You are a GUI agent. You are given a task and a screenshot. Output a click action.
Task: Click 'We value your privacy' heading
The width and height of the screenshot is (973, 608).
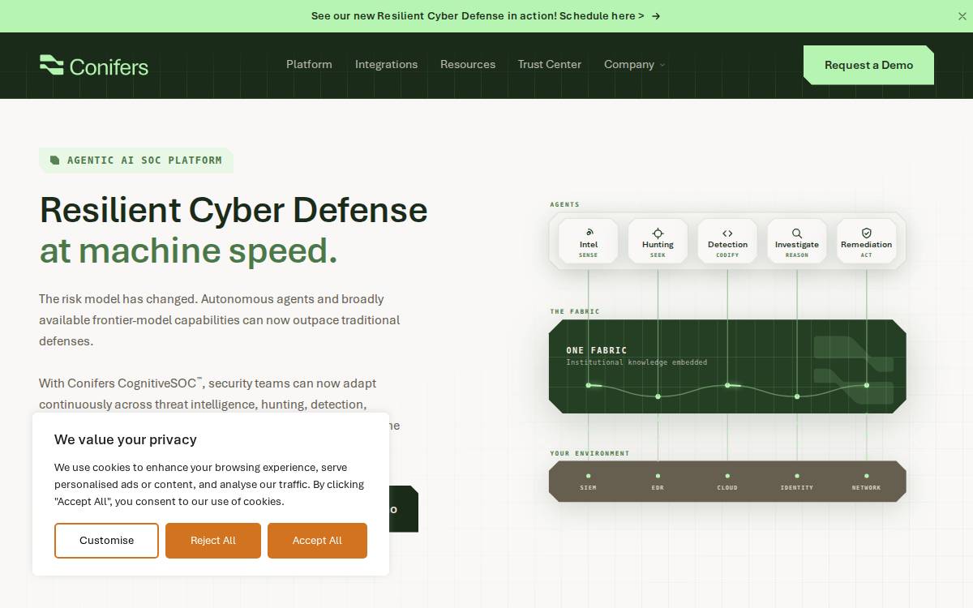[126, 439]
